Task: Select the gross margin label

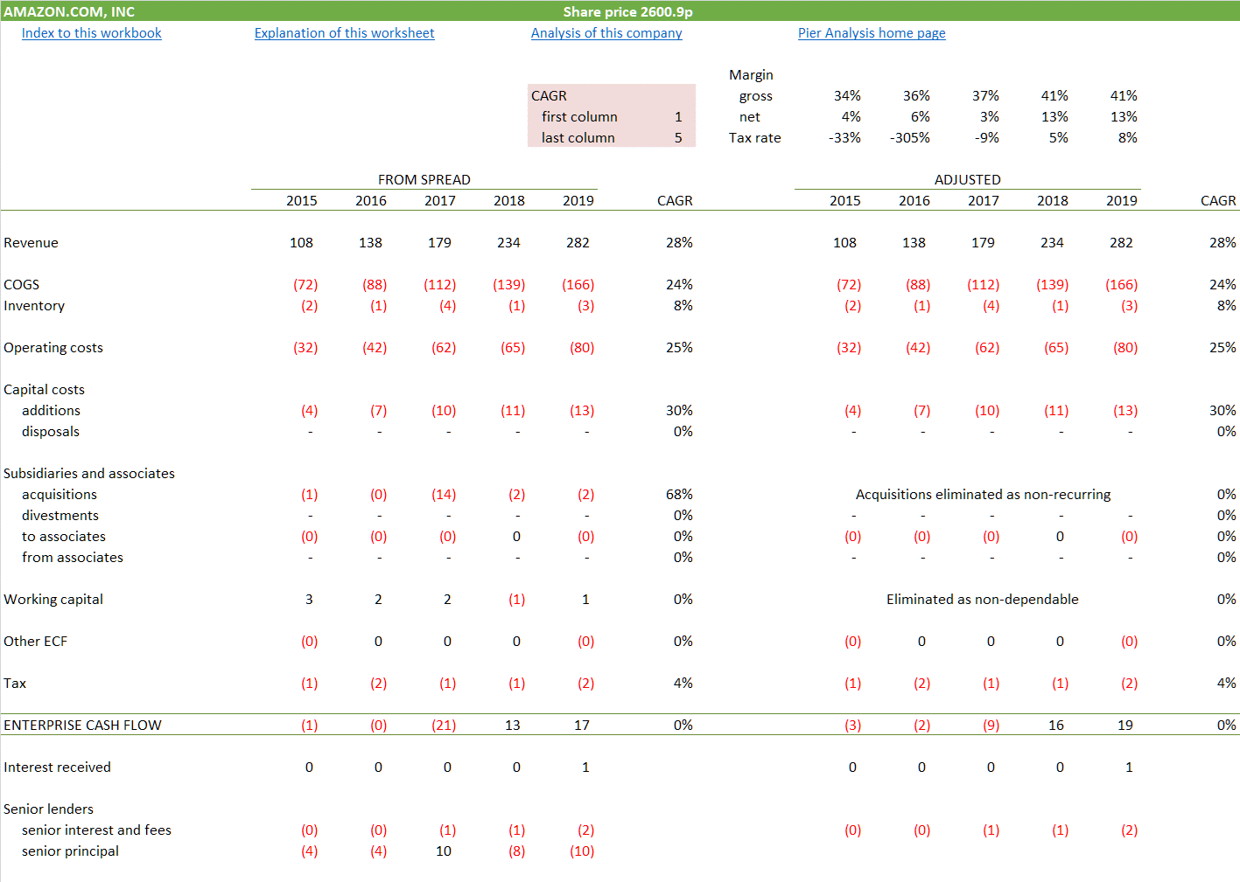Action: 755,96
